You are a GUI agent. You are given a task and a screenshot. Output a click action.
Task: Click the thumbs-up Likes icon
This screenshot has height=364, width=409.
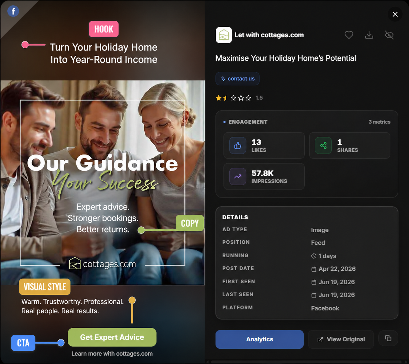tap(238, 146)
